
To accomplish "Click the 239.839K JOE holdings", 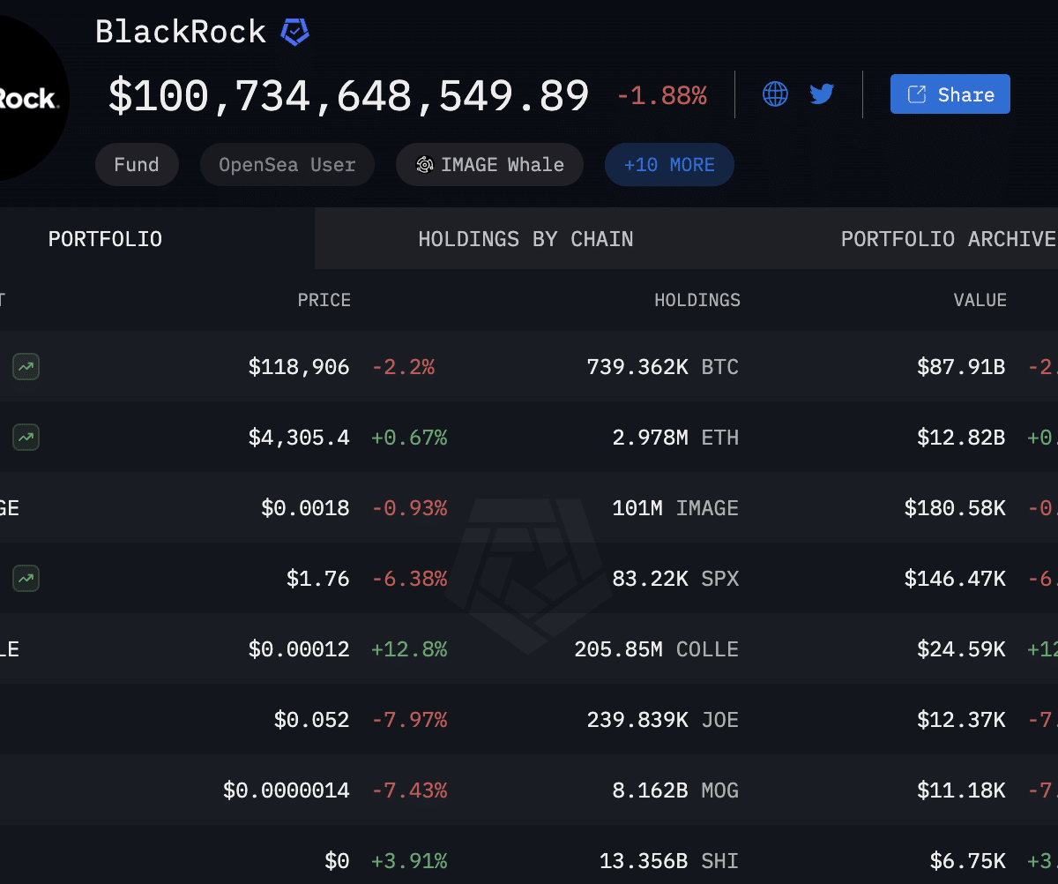I will [663, 720].
